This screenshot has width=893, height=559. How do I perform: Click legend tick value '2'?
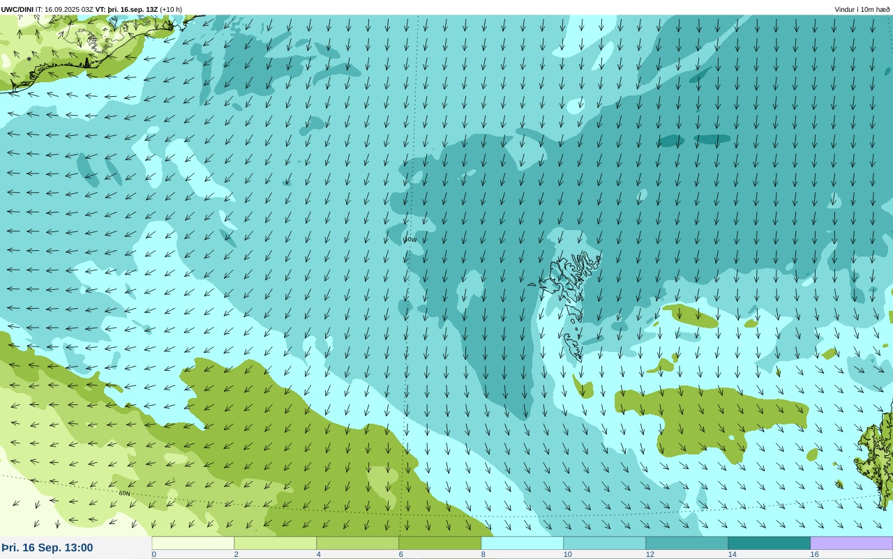[x=237, y=555]
